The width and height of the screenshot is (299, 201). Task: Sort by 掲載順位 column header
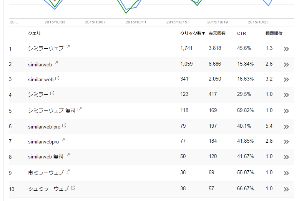click(274, 33)
